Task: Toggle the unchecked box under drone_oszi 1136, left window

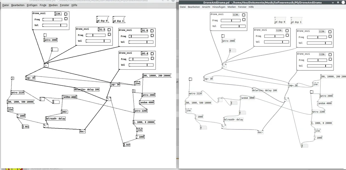Action: tap(45, 35)
